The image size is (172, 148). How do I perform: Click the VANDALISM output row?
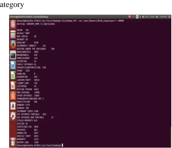28,133
